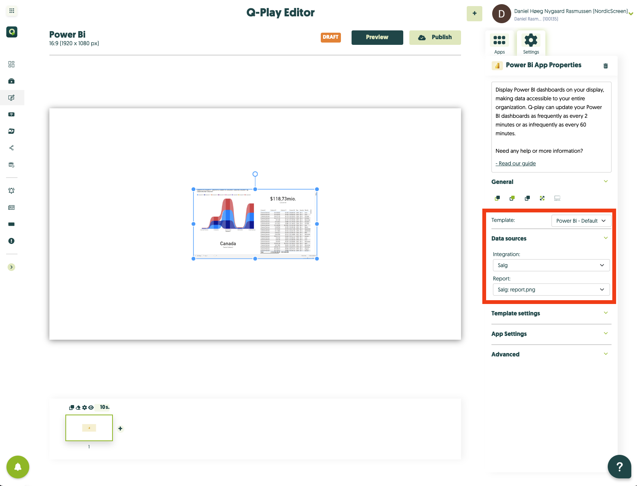
Task: Click the fullscreen expand arrows icon
Action: [x=542, y=198]
